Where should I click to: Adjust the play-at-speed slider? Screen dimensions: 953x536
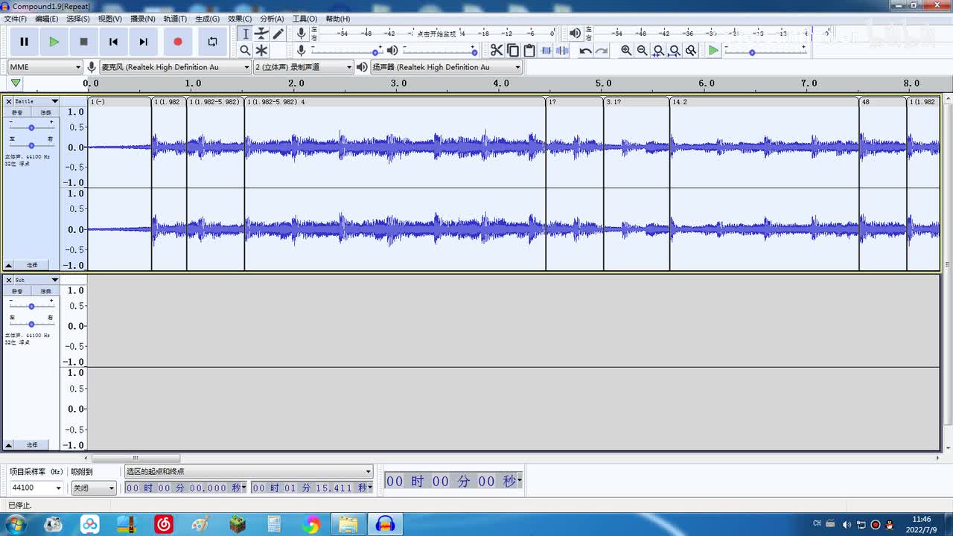765,51
